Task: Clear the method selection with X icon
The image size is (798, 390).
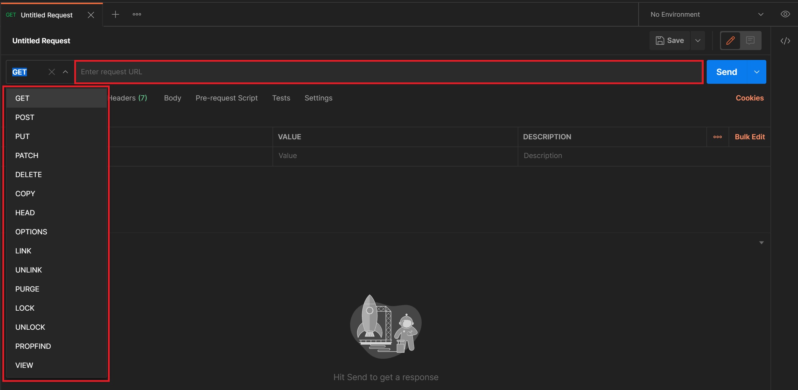Action: click(52, 72)
